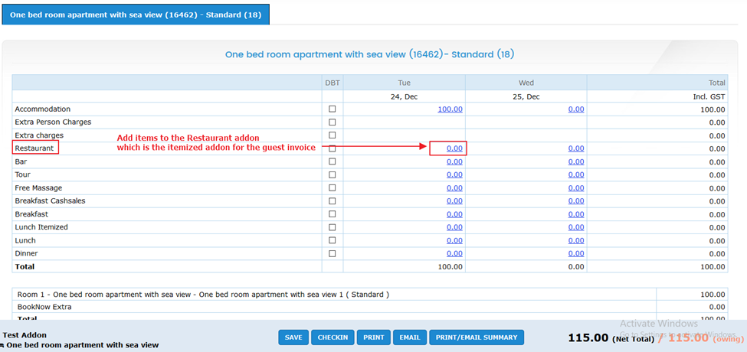Toggle the Dinner DBT checkbox
Image resolution: width=747 pixels, height=352 pixels.
(332, 253)
